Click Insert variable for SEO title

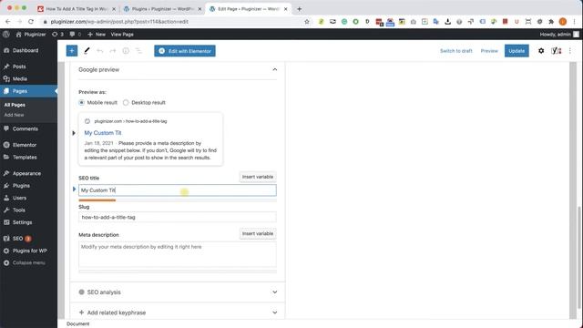point(258,177)
